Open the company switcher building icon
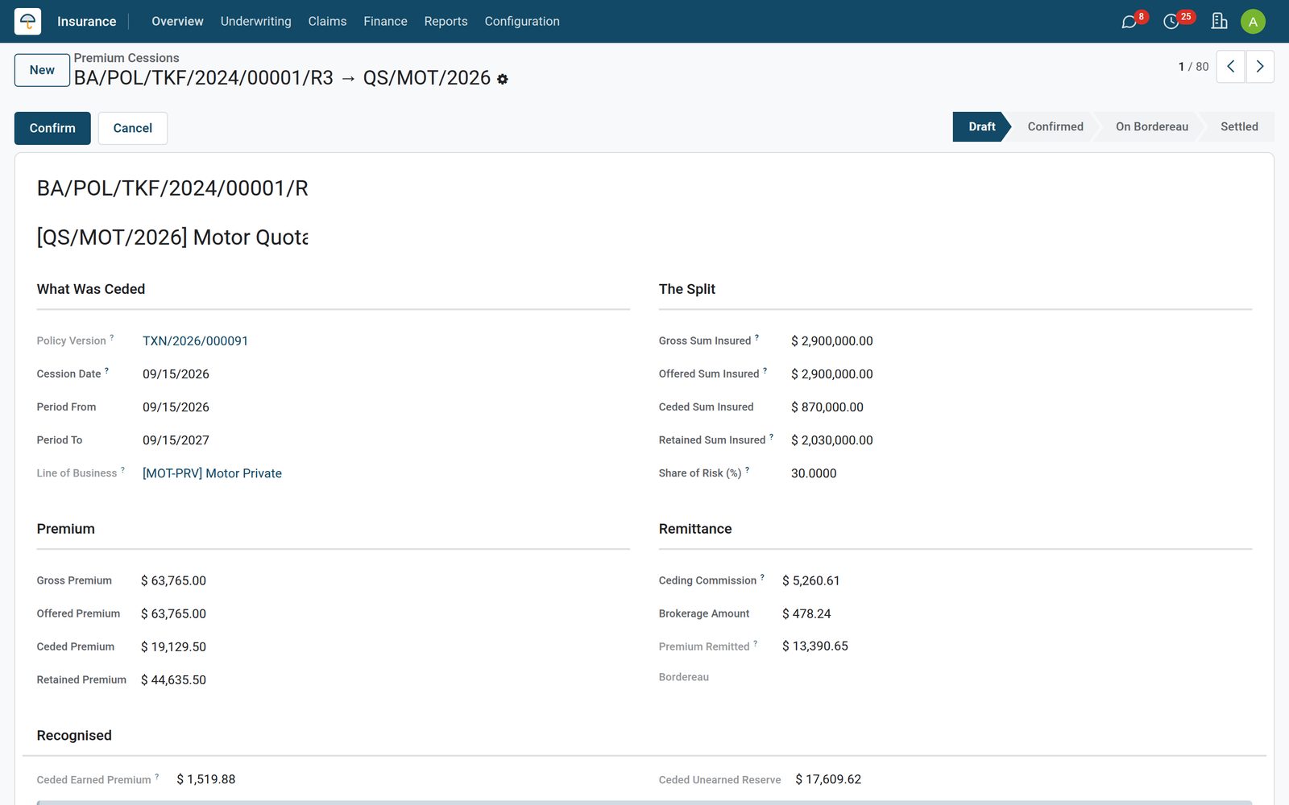 click(x=1219, y=21)
